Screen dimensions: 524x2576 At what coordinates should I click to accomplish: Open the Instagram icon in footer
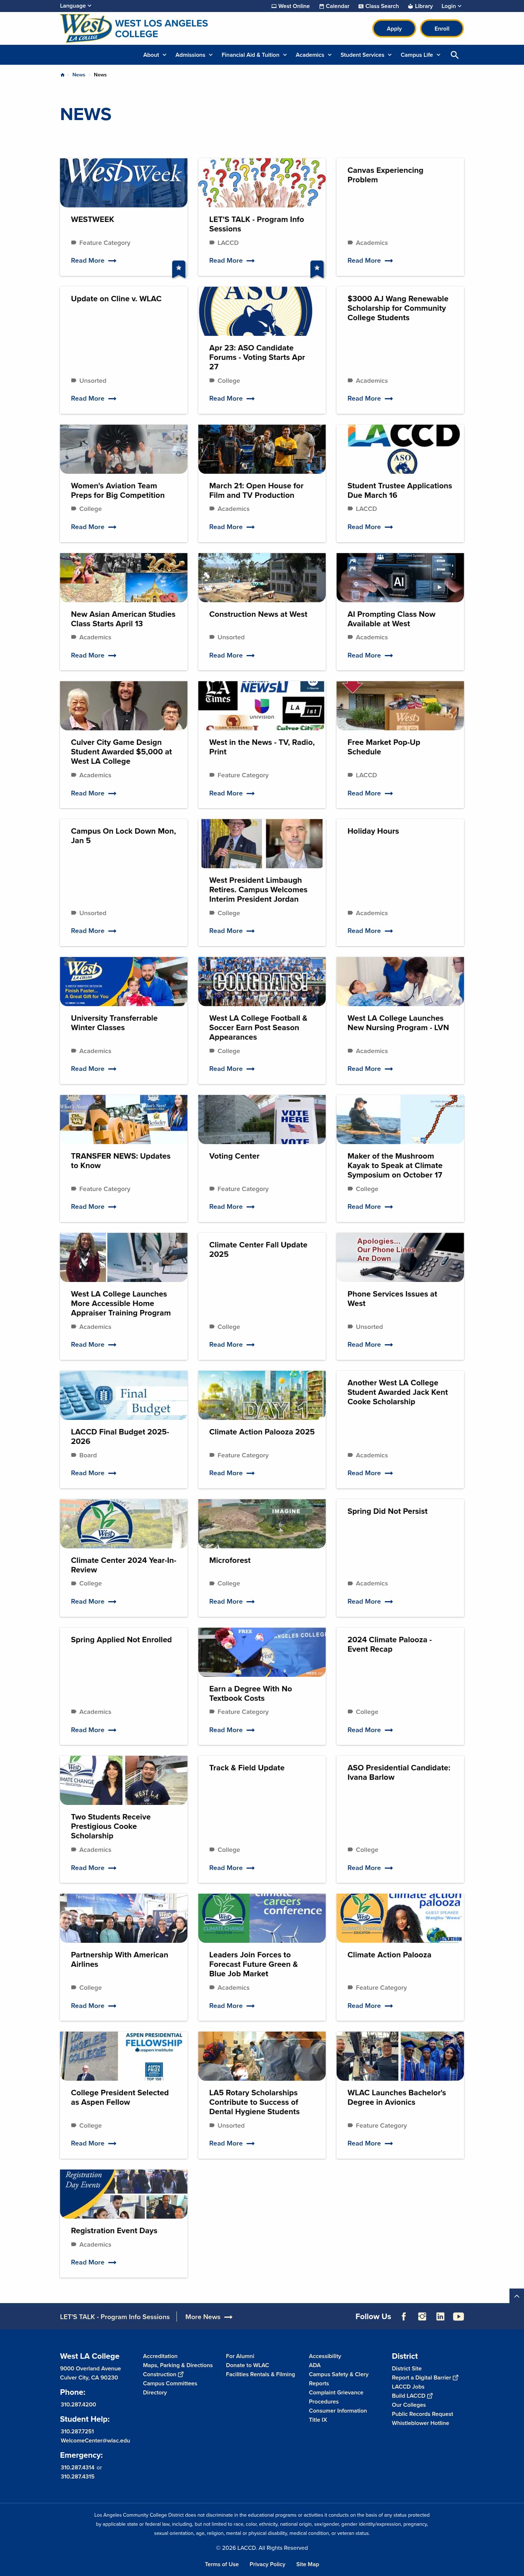[422, 2316]
